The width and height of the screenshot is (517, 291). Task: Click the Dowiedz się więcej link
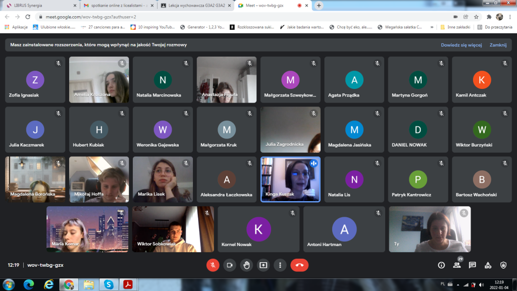[x=461, y=45]
